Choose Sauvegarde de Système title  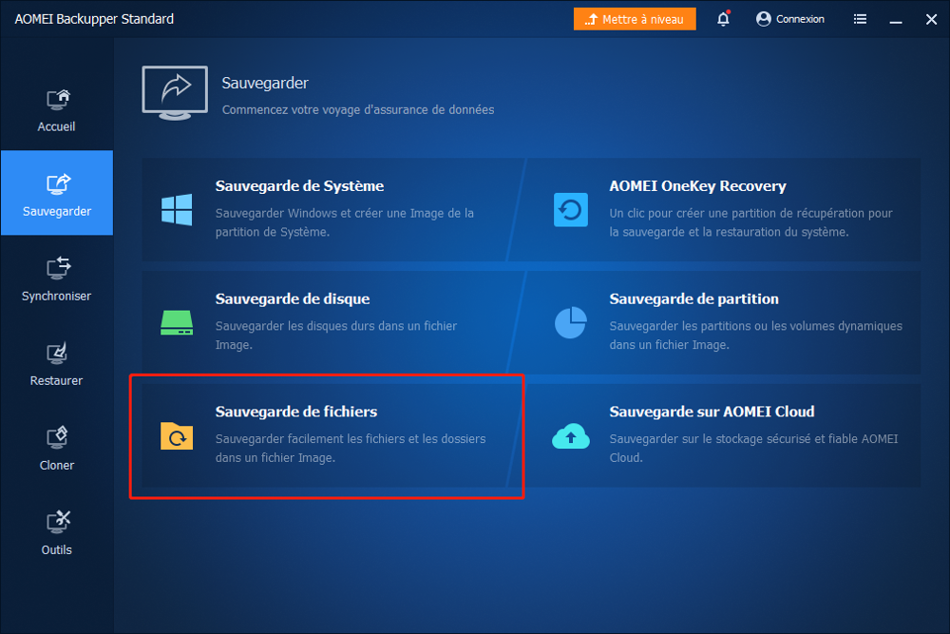coord(299,186)
